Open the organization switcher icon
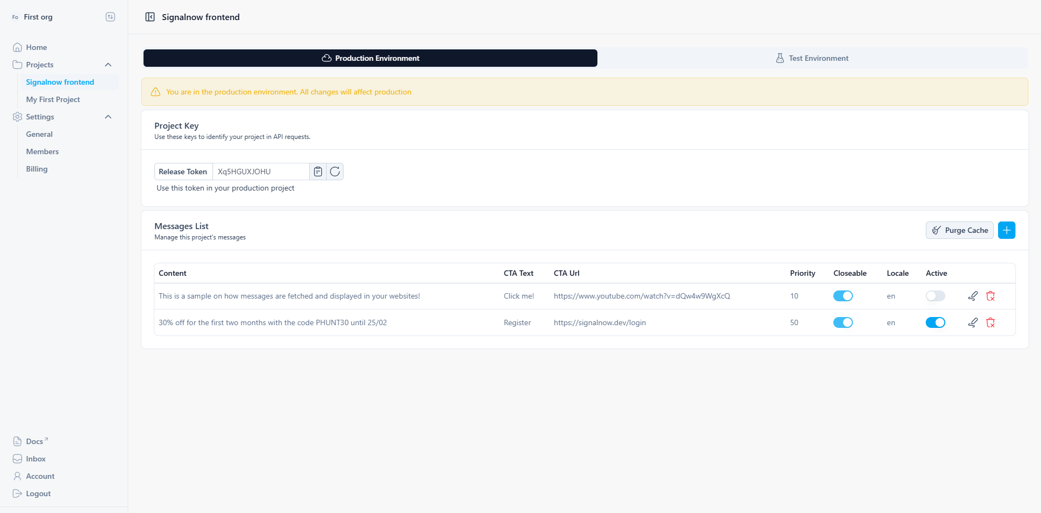 click(x=110, y=17)
